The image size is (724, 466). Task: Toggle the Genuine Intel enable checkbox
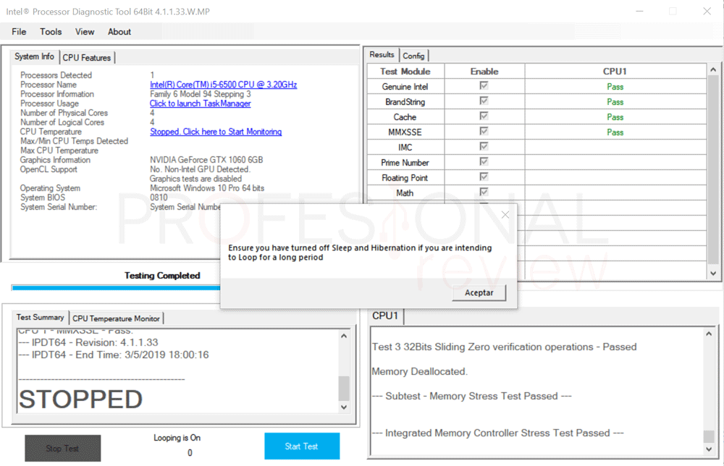pyautogui.click(x=484, y=86)
